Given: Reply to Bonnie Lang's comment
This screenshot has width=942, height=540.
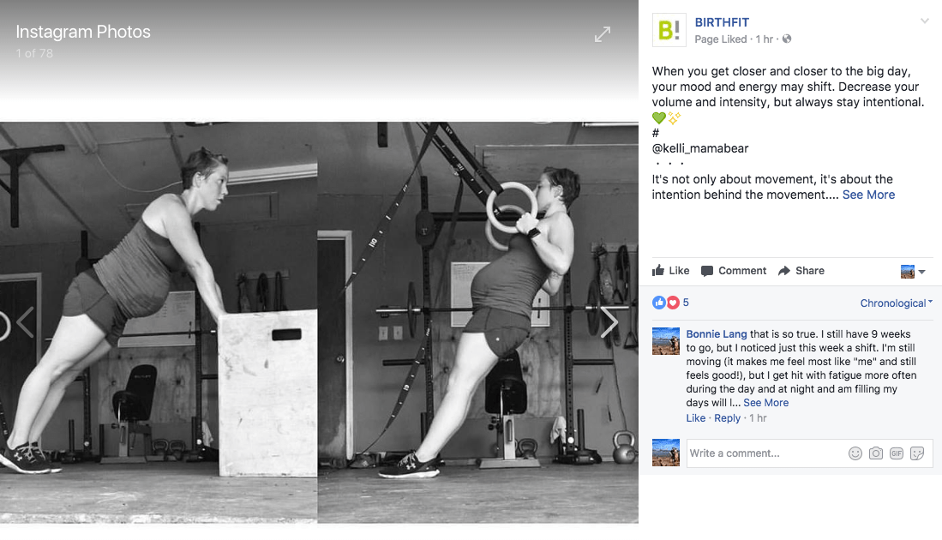Looking at the screenshot, I should [727, 418].
